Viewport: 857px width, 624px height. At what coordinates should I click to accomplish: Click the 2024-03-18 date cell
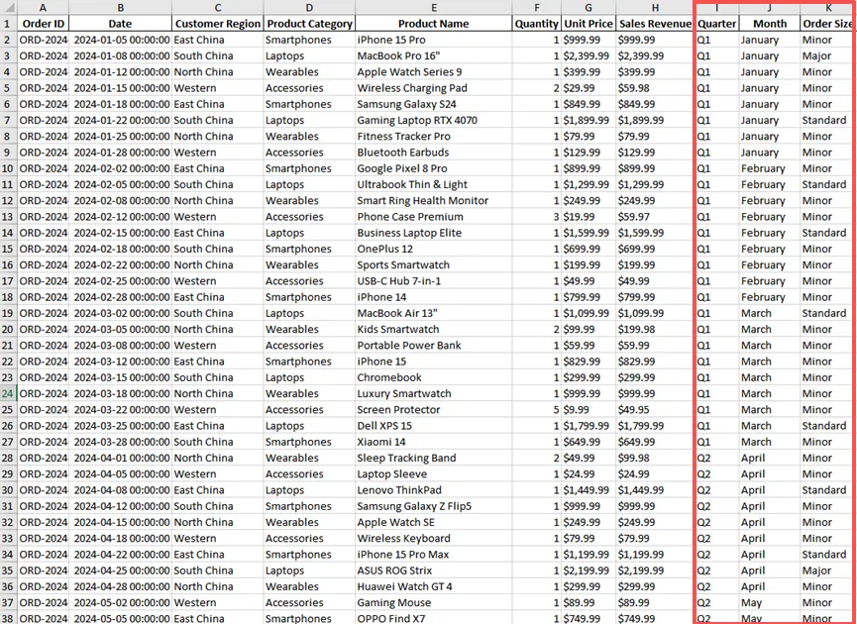(120, 393)
